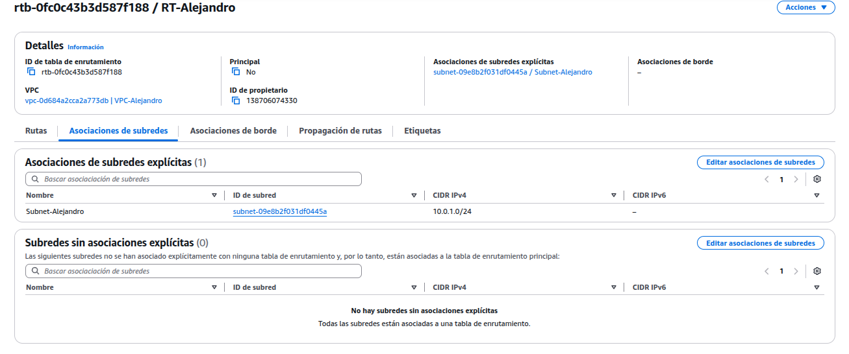Open the Propagación de rutas tab
Image resolution: width=849 pixels, height=354 pixels.
[340, 131]
